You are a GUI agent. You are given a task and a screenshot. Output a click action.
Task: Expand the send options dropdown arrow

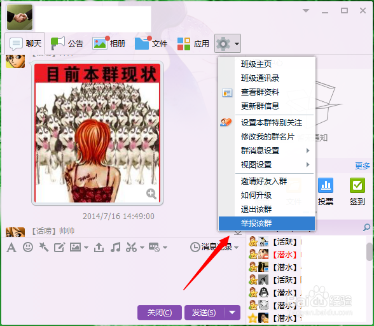point(232,313)
